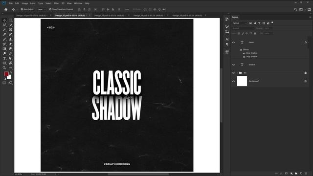Select the Dodge tool
Screen dimensions: 313x176
click(4, 53)
